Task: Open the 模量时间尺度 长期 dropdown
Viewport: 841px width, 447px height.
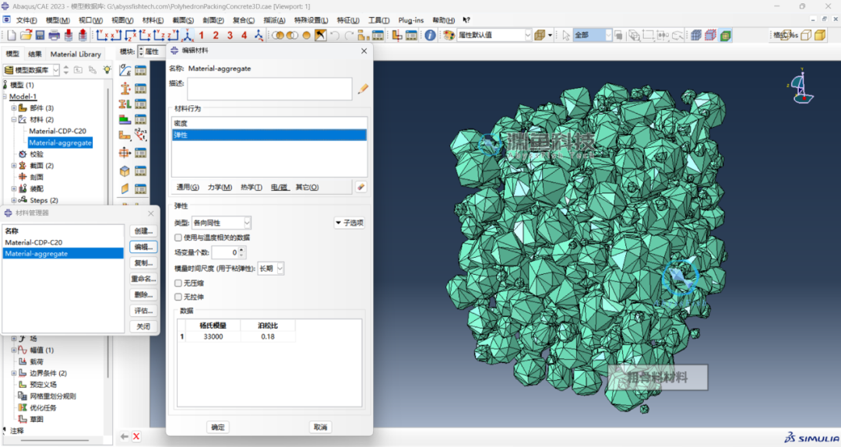Action: tap(271, 269)
